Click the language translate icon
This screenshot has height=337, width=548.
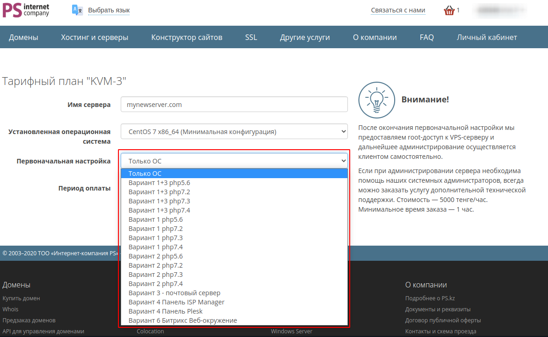(x=77, y=10)
